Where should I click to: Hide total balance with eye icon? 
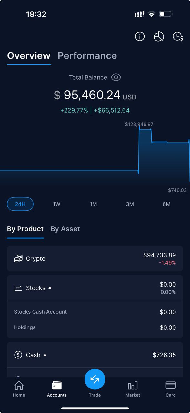click(x=116, y=77)
